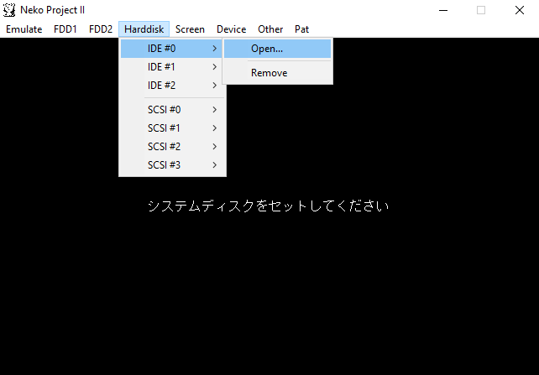The width and height of the screenshot is (539, 375).
Task: Minimize the Neko Project II window
Action: (443, 10)
